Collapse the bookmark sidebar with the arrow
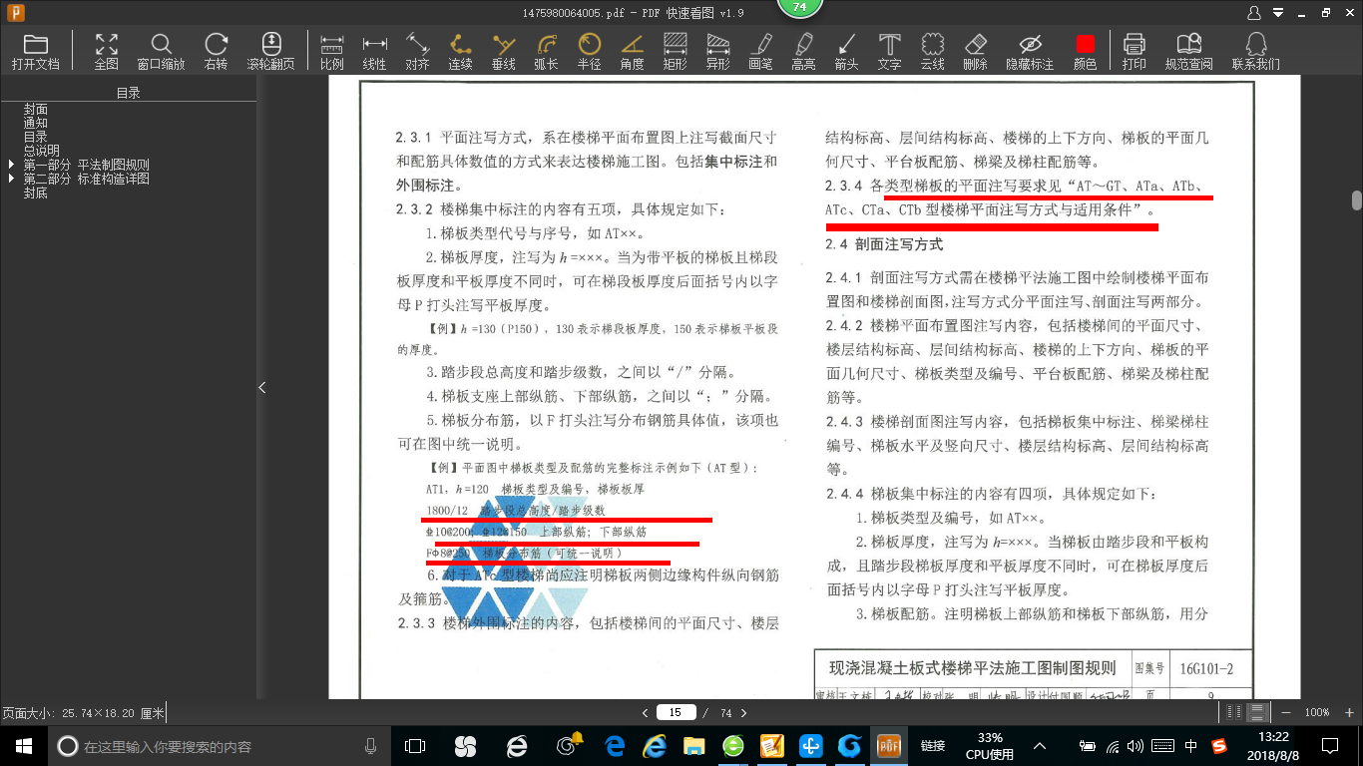This screenshot has height=766, width=1363. pos(262,387)
